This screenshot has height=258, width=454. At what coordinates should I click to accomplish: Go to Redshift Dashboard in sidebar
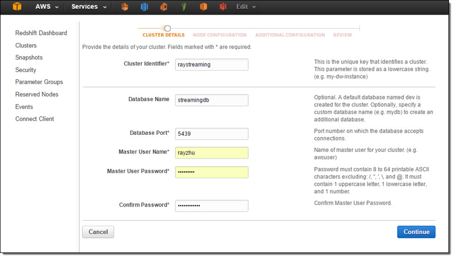[x=41, y=33]
